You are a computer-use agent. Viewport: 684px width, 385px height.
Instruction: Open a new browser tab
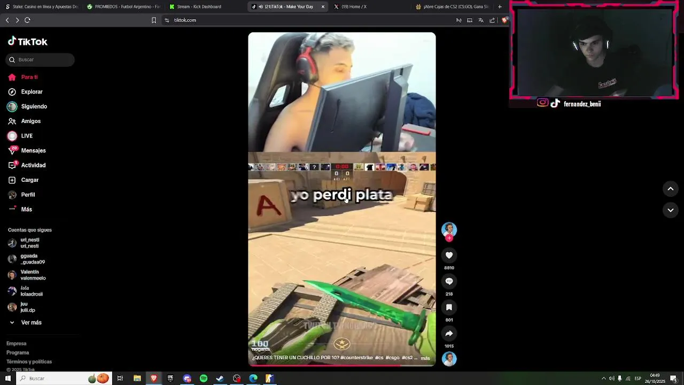[500, 6]
